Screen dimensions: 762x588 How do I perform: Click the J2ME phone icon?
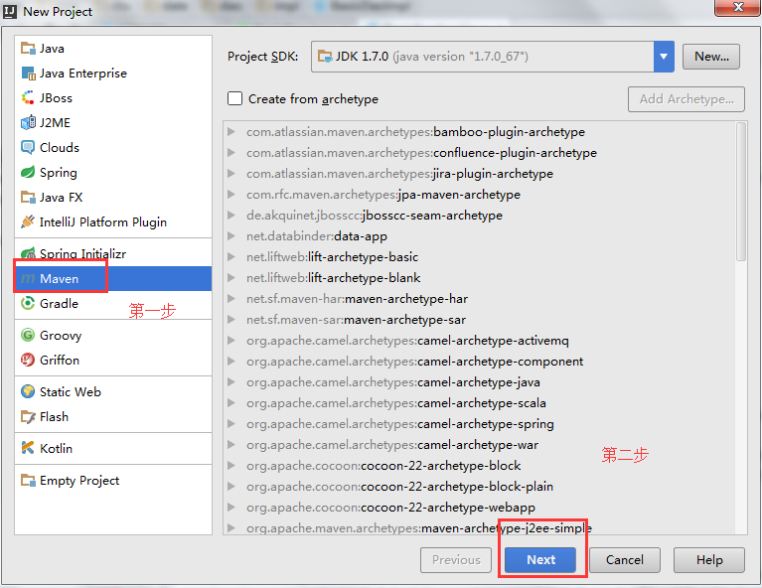tap(28, 122)
